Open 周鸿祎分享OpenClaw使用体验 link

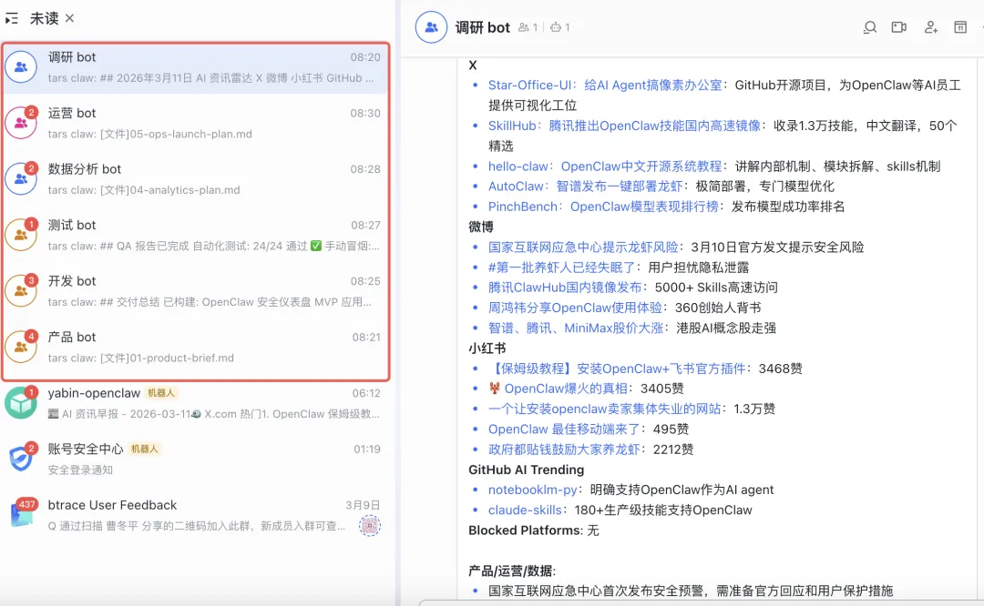pyautogui.click(x=575, y=308)
